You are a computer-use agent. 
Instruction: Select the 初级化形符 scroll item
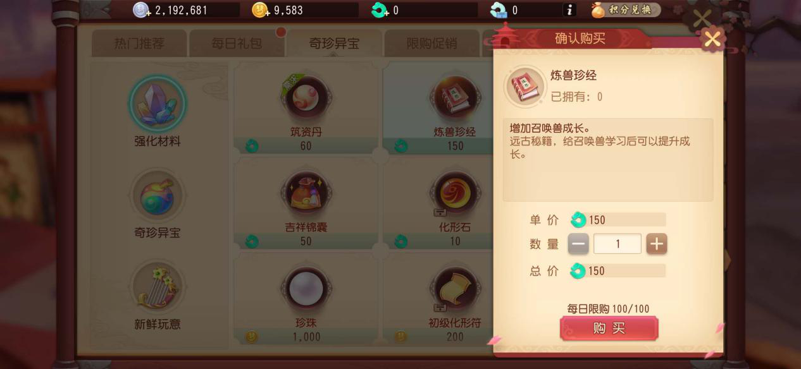(x=455, y=289)
